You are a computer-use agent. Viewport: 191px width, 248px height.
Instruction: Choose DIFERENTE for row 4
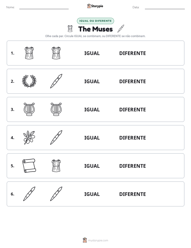(x=132, y=138)
